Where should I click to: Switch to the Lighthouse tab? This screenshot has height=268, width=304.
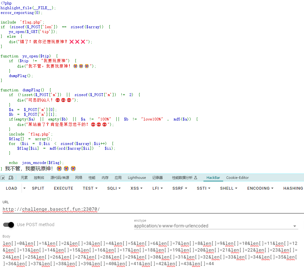[137, 178]
